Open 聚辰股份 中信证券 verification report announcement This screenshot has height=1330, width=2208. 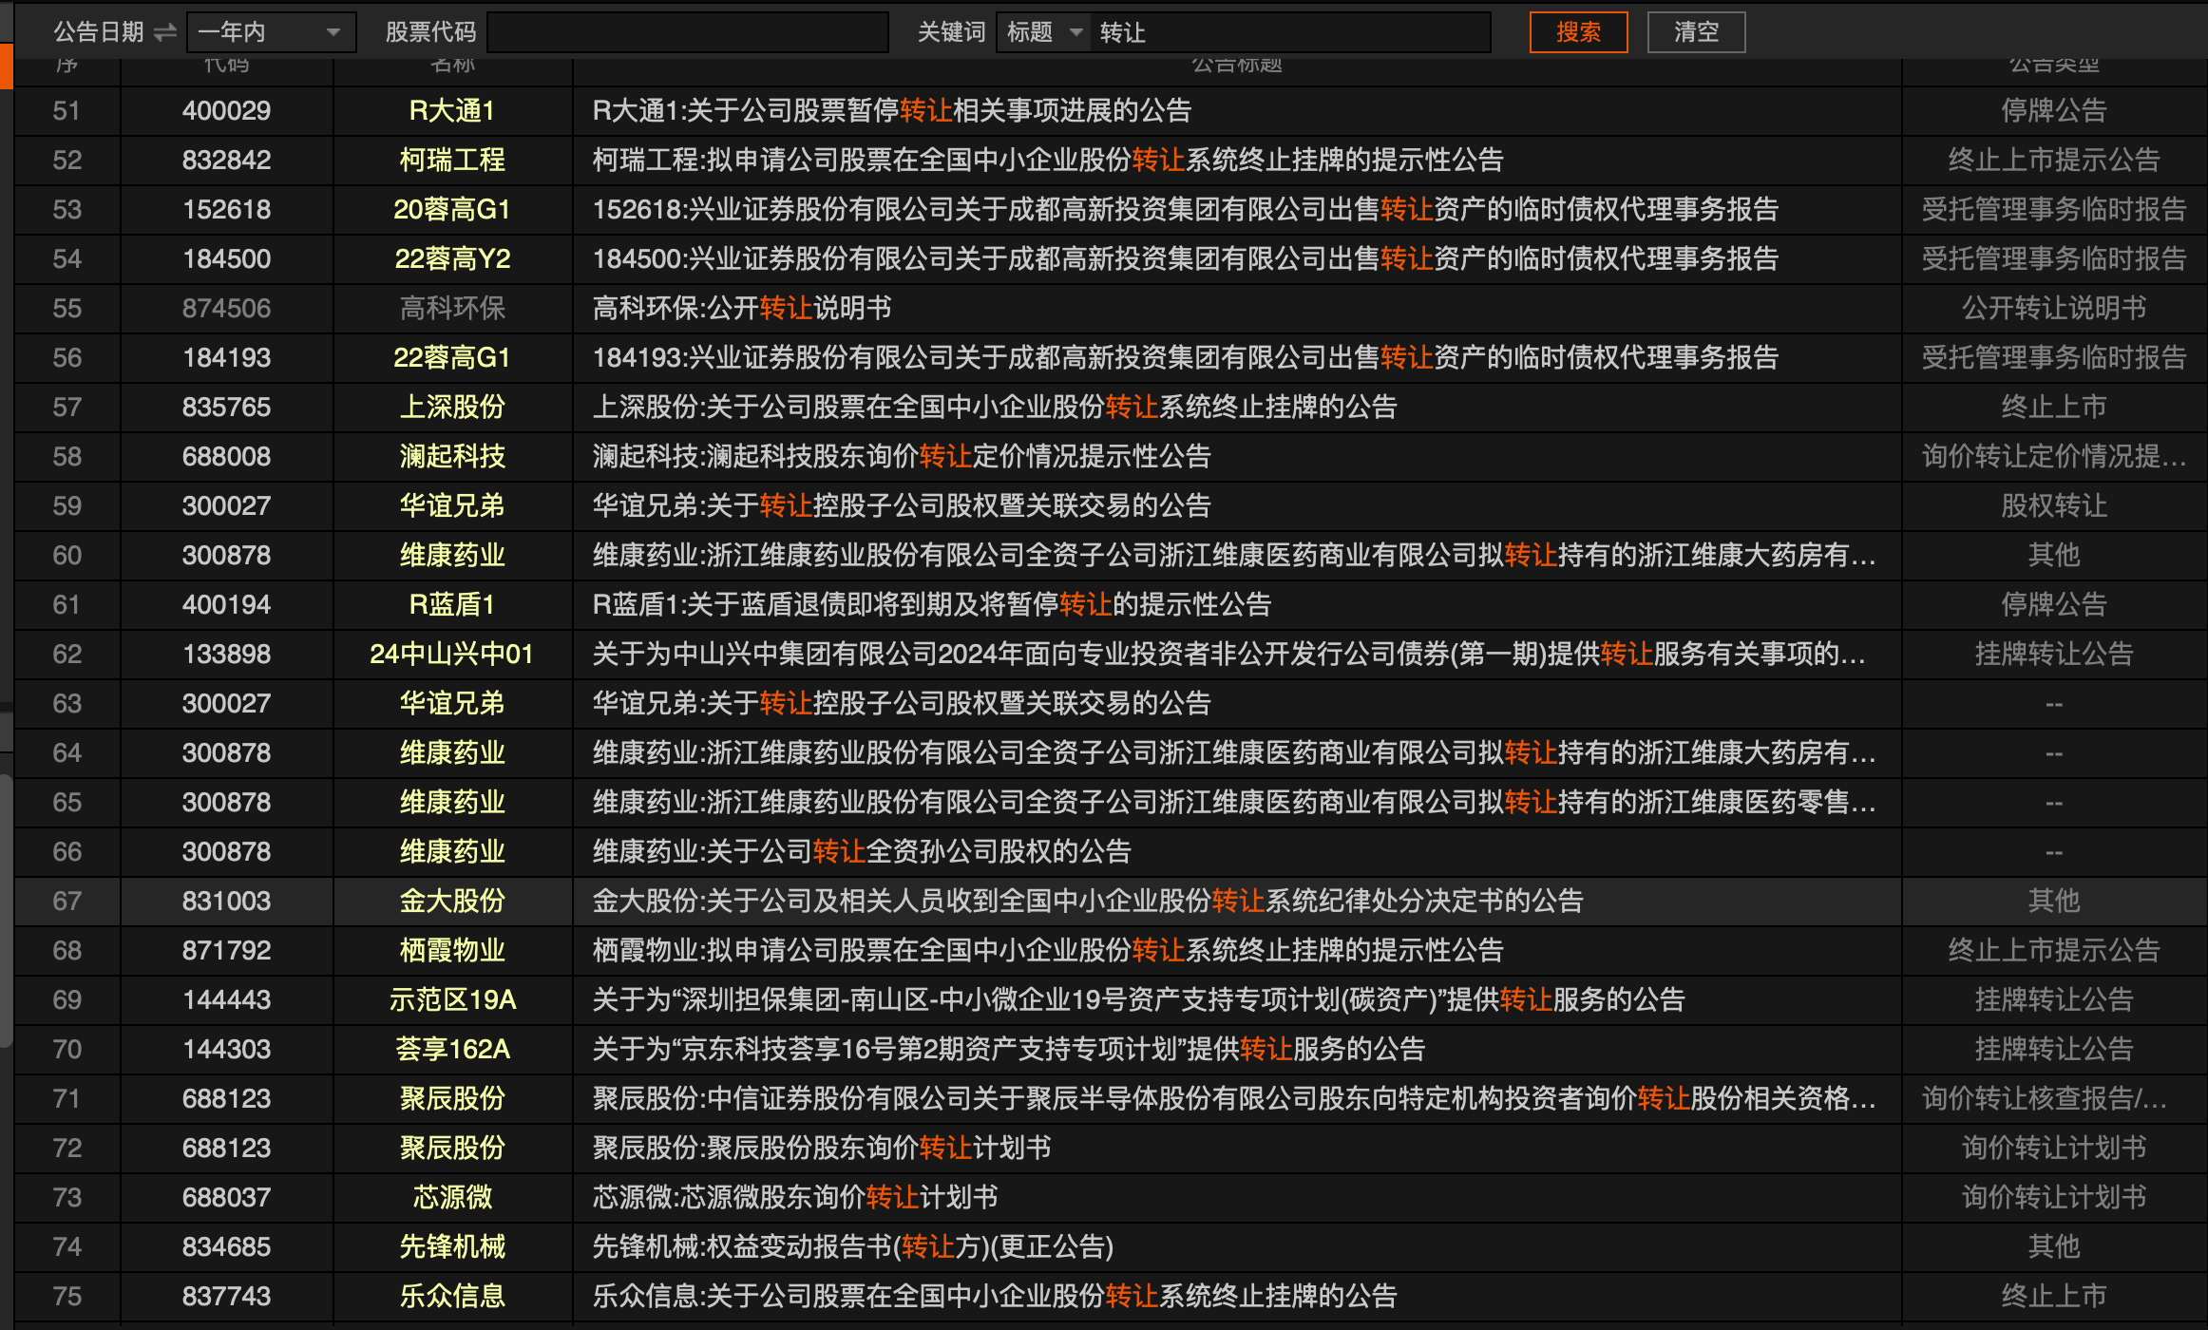(x=1234, y=1098)
